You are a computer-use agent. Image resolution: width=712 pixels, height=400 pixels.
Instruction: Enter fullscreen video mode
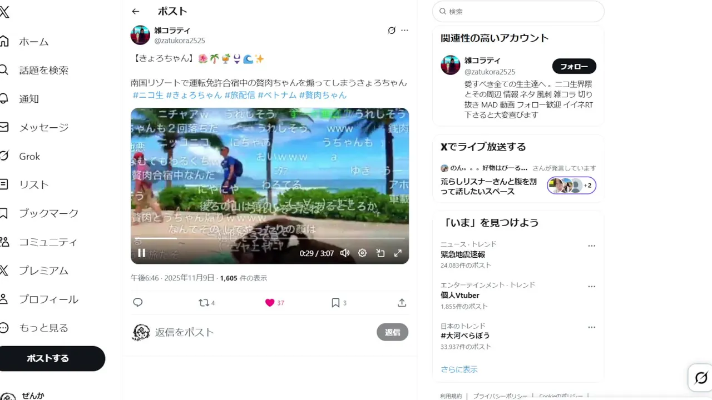[x=398, y=253]
